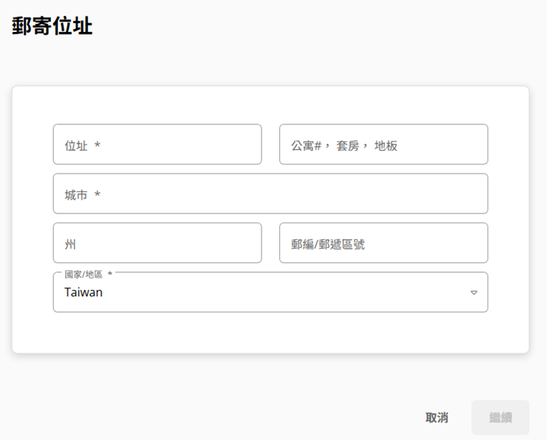547x440 pixels.
Task: Click the 繼續 continue button
Action: point(500,418)
